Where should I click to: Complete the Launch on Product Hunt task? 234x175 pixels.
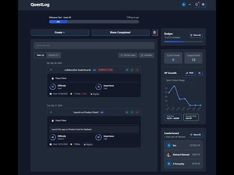tap(132, 112)
